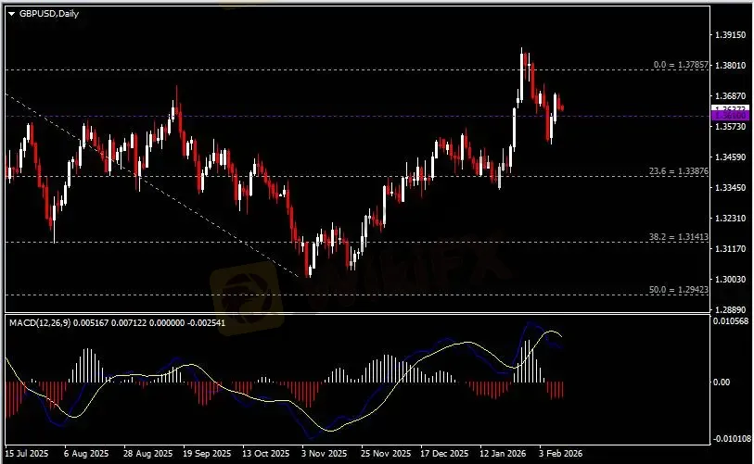Image resolution: width=754 pixels, height=464 pixels.
Task: Select the 17 Dec 2025 date label
Action: [444, 454]
